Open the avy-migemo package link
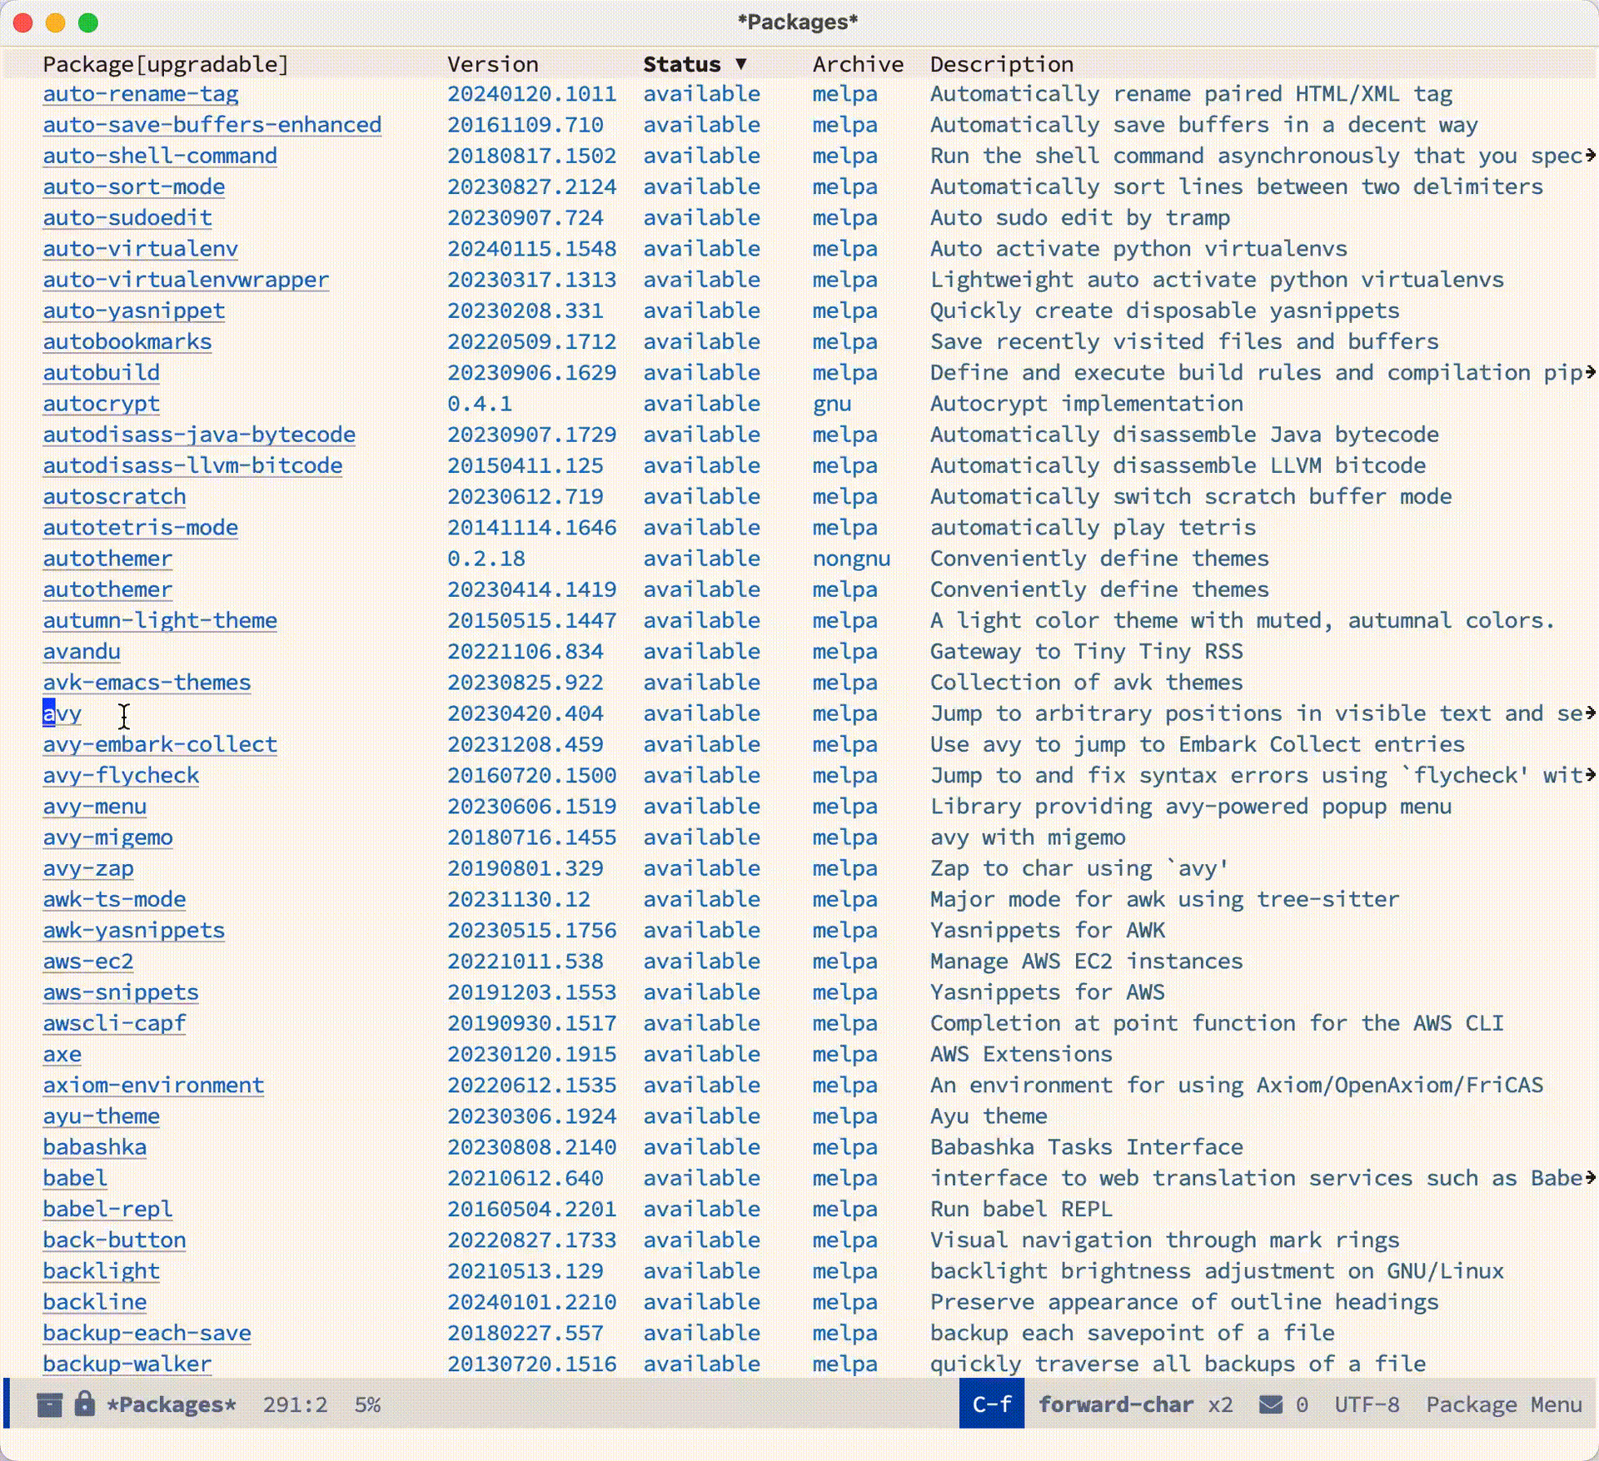Viewport: 1599px width, 1461px height. [107, 837]
